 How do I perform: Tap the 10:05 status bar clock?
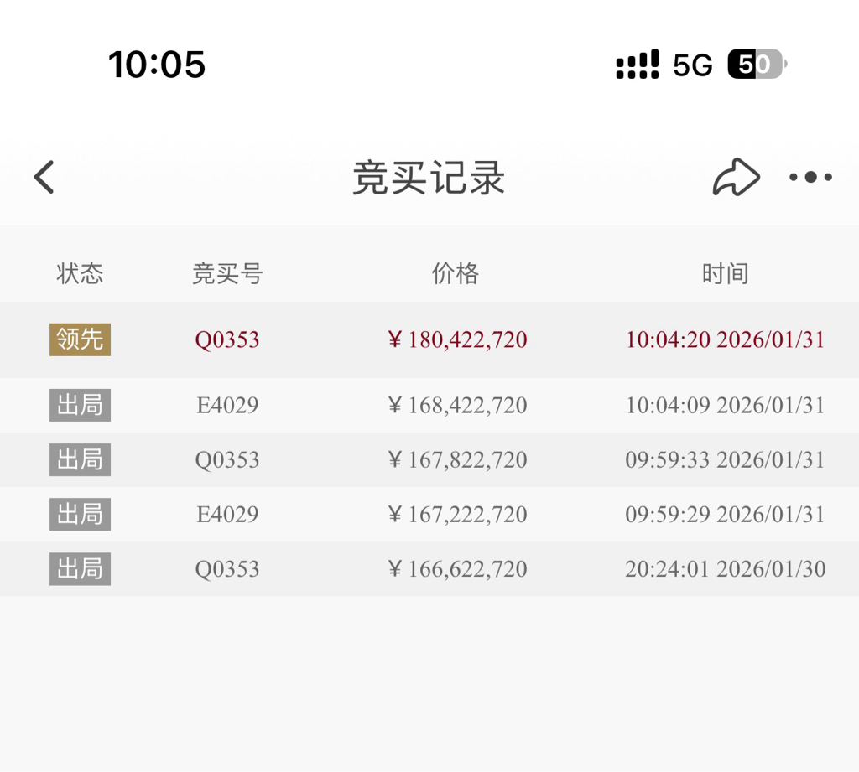tap(157, 64)
